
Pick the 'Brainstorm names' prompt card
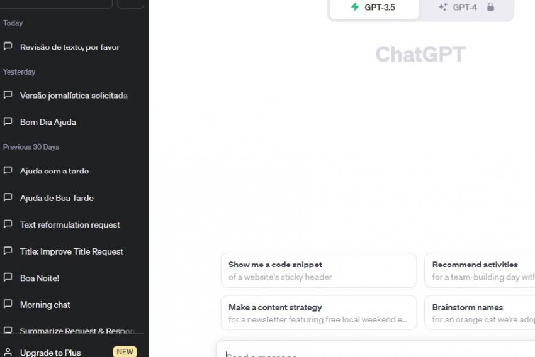point(481,313)
